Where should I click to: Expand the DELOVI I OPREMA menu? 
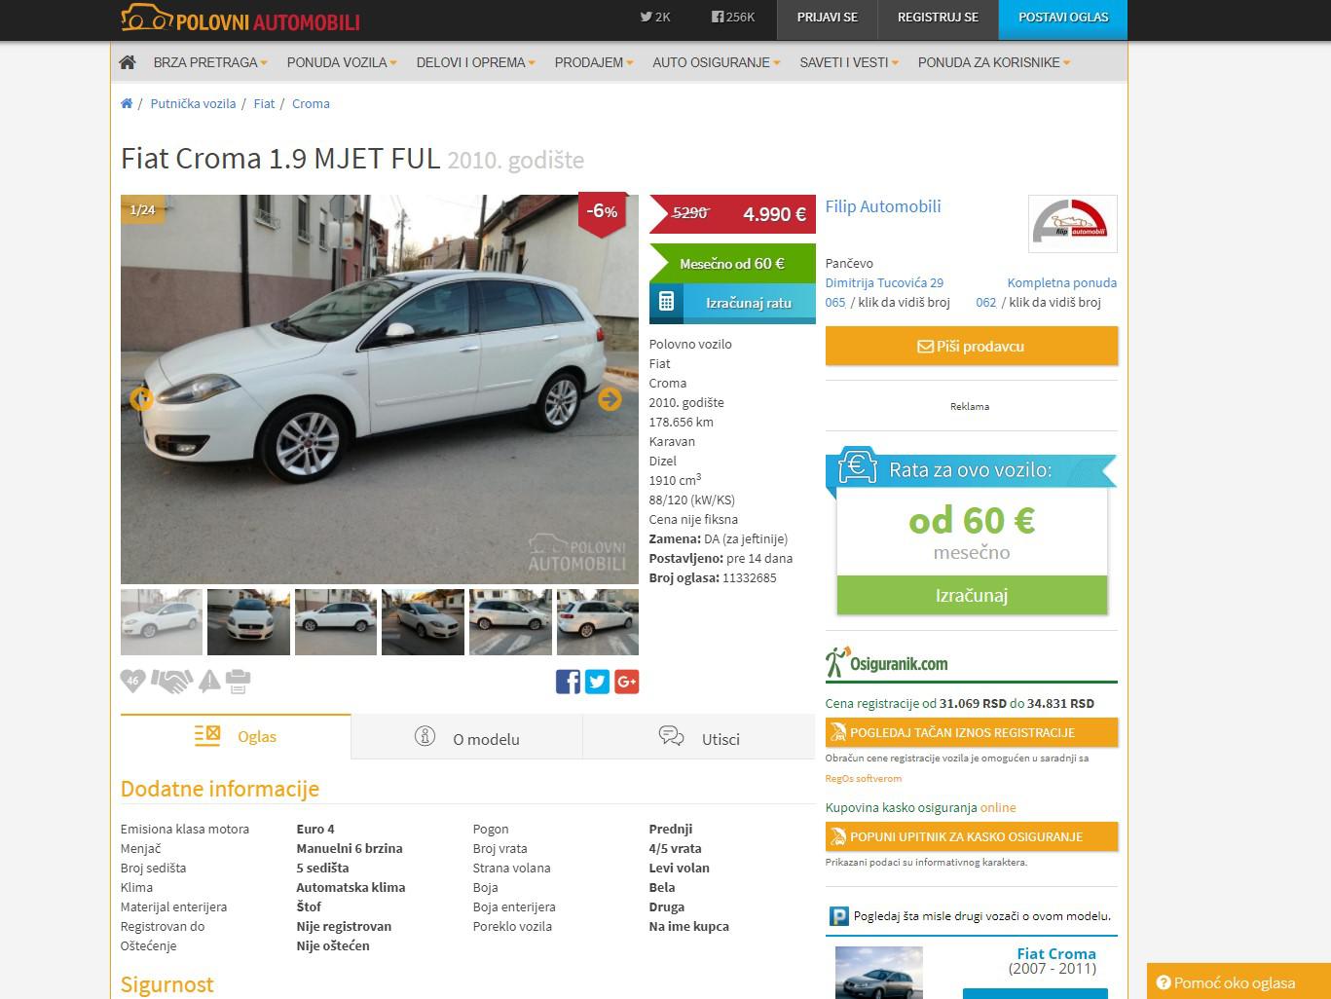coord(476,62)
